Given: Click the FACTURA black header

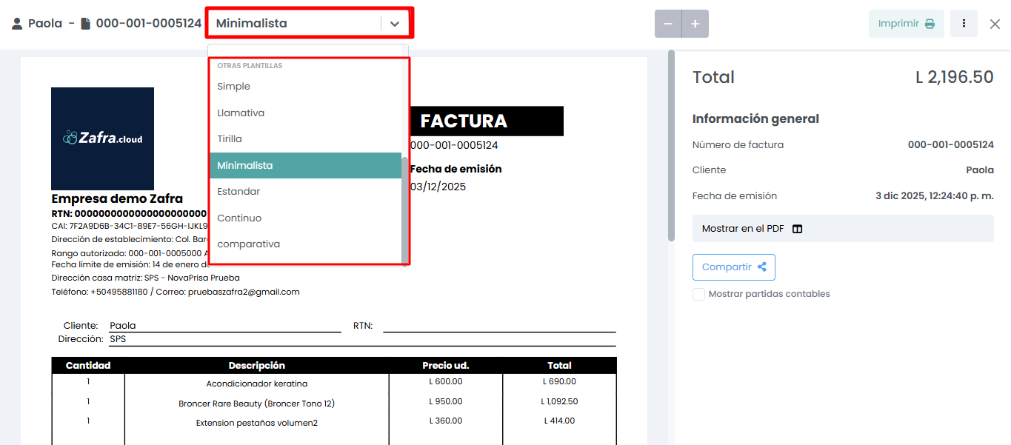Looking at the screenshot, I should [486, 121].
